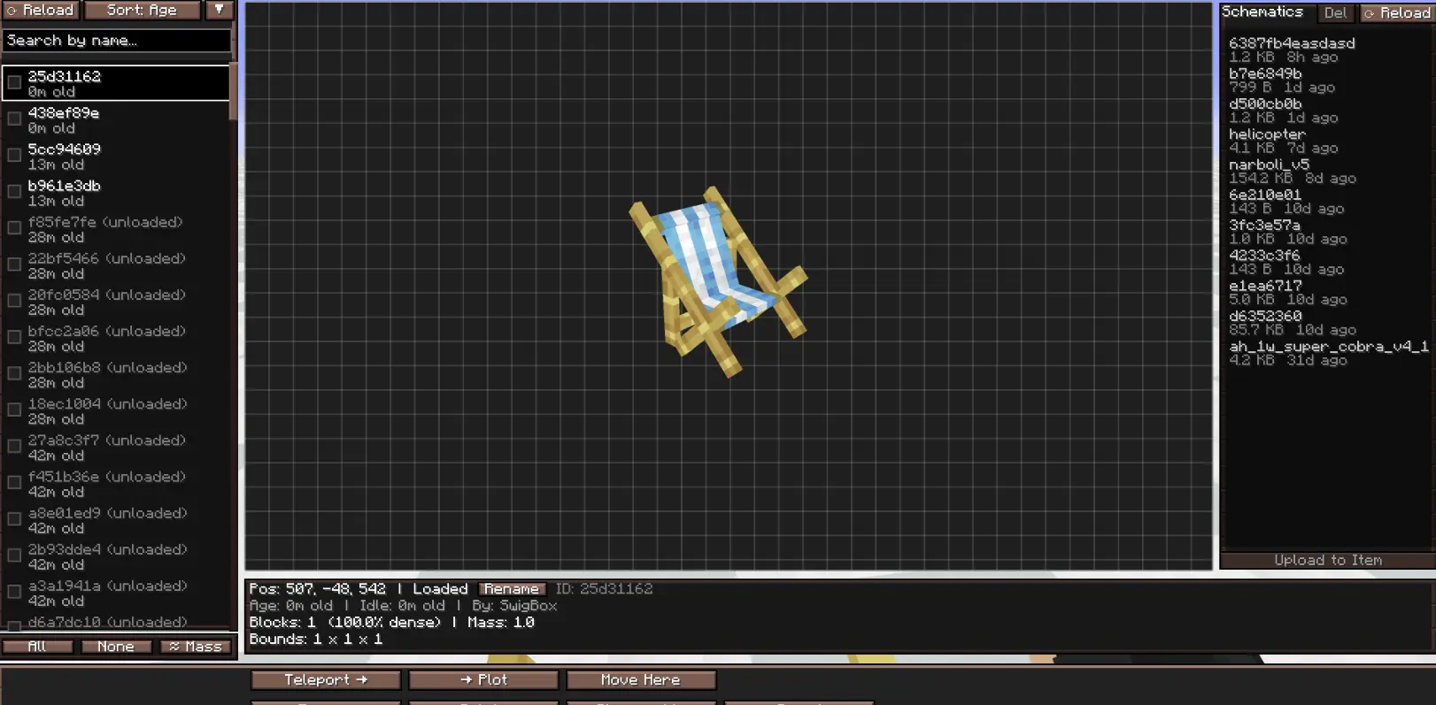
Task: Tick the checkbox for 22bf5466 (unloaded)
Action: coord(14,264)
